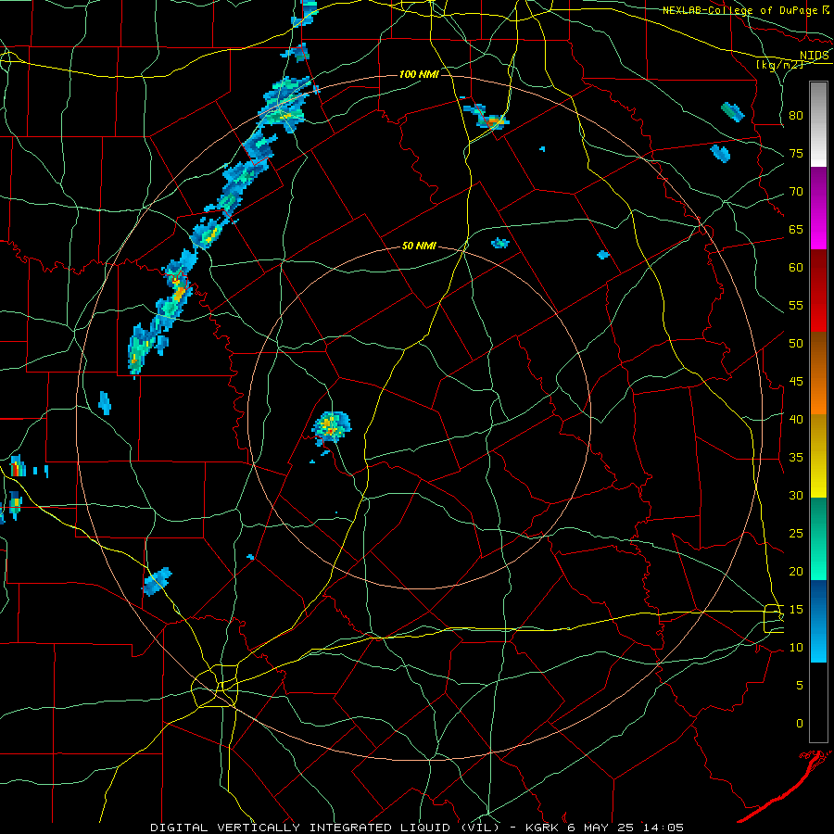Click the isolated storm cell inside 50 NMI ring
This screenshot has width=834, height=834.
pos(331,427)
